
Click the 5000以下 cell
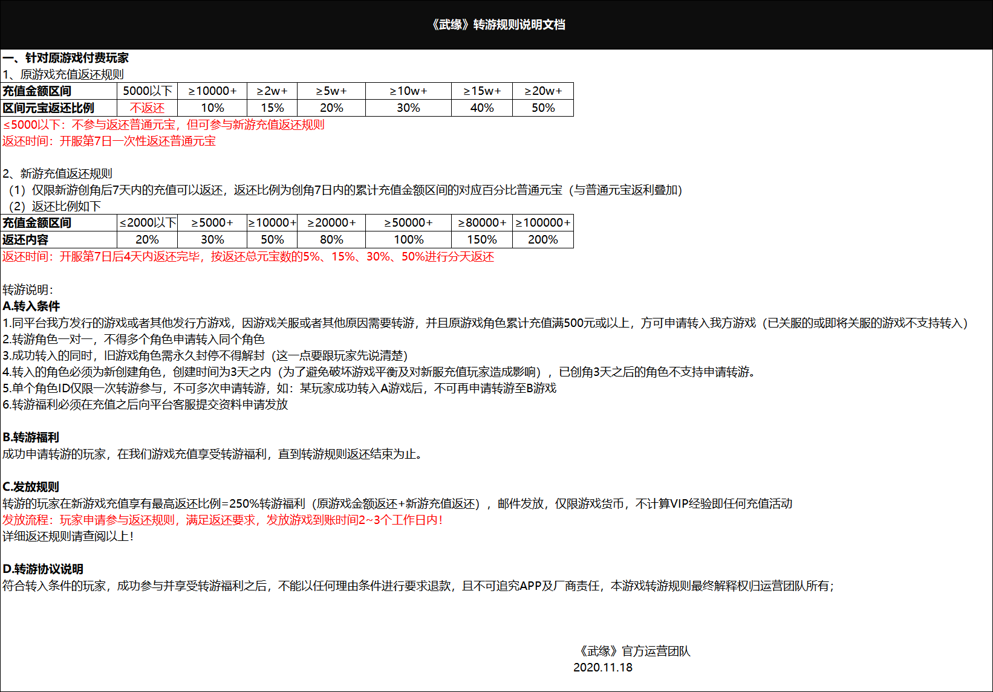pos(148,91)
